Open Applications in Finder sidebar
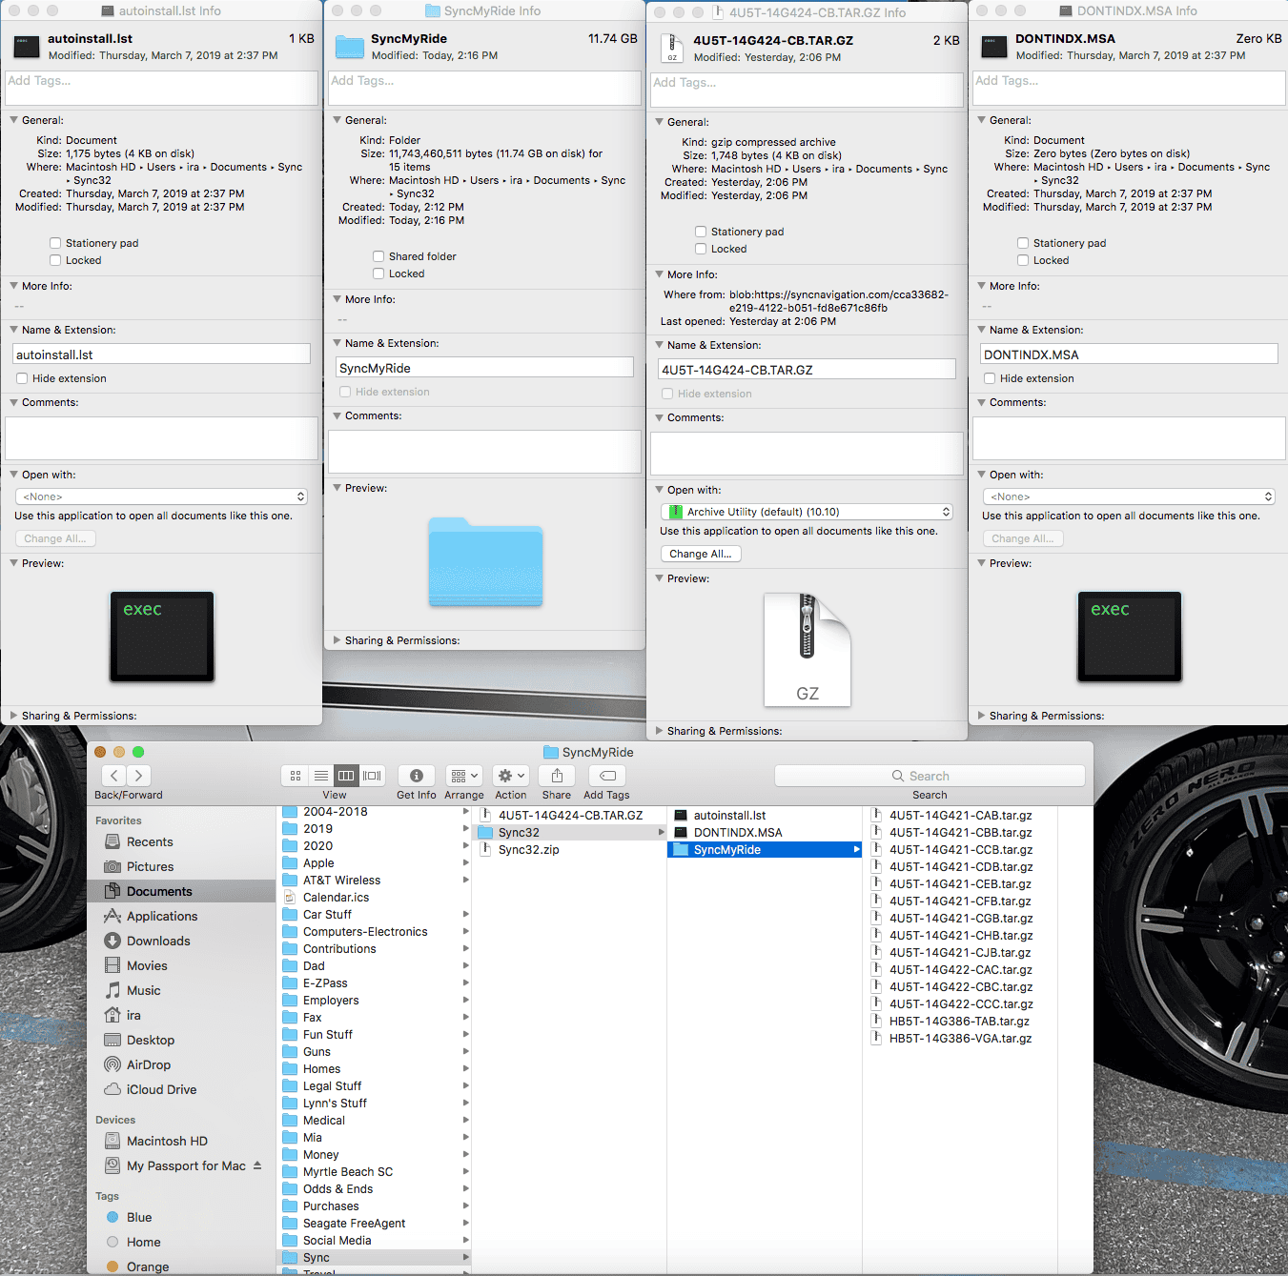1288x1276 pixels. click(162, 916)
